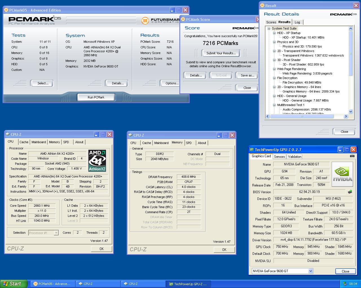Click the BIOS save chip icon in GPU-Z
The image size is (361, 288).
(x=350, y=192)
